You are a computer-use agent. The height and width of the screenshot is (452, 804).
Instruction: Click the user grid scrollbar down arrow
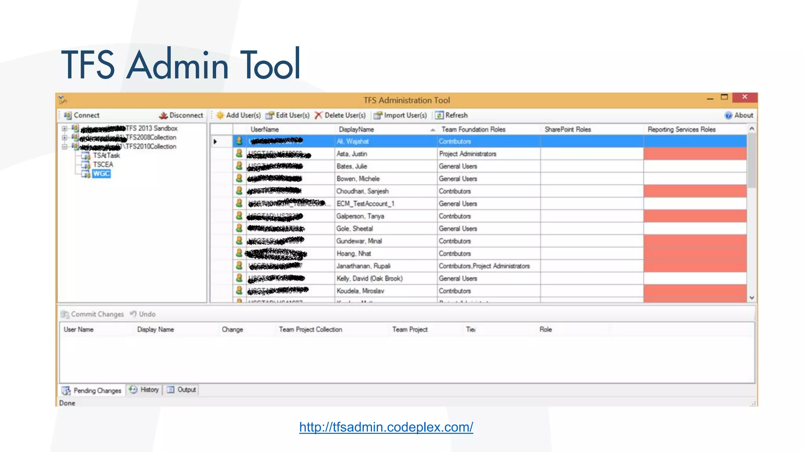[x=752, y=298]
